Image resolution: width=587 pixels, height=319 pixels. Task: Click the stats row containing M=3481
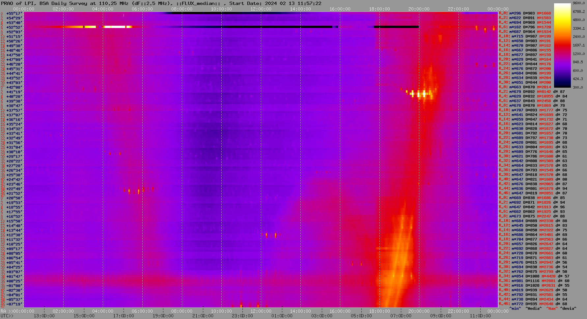[533, 235]
